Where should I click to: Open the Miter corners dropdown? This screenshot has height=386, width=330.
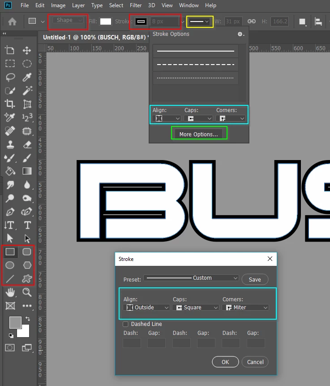coord(245,308)
